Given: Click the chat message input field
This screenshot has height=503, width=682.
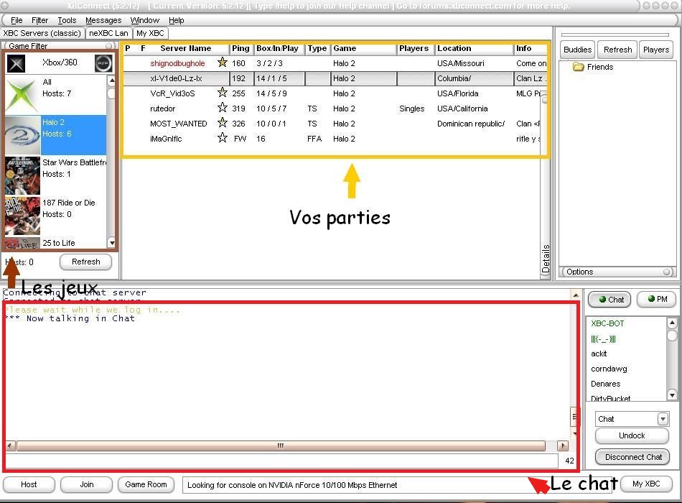Looking at the screenshot, I should [282, 461].
